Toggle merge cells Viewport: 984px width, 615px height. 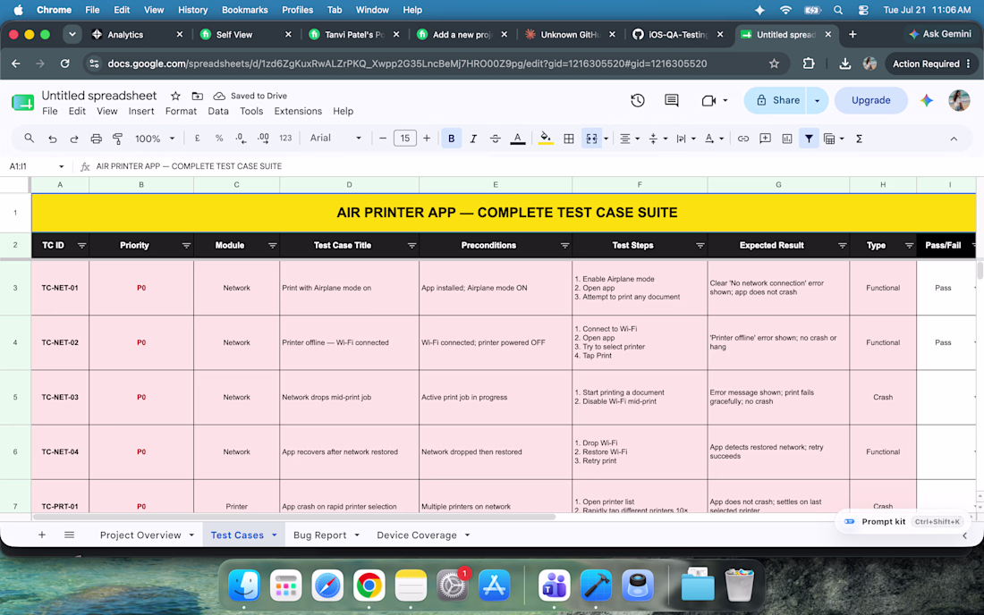591,139
